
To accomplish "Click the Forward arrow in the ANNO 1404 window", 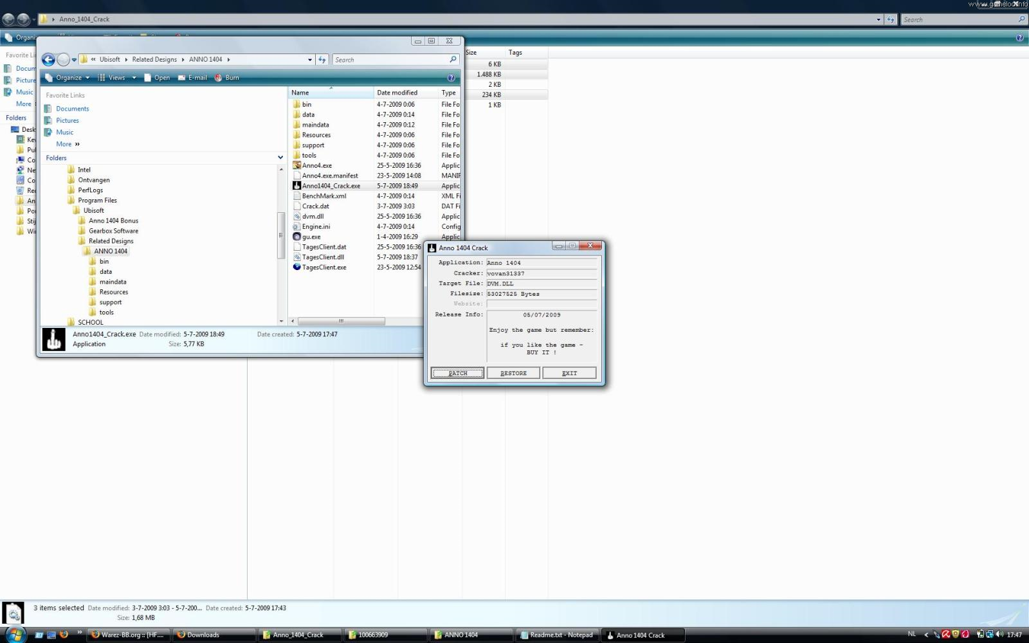I will tap(63, 60).
